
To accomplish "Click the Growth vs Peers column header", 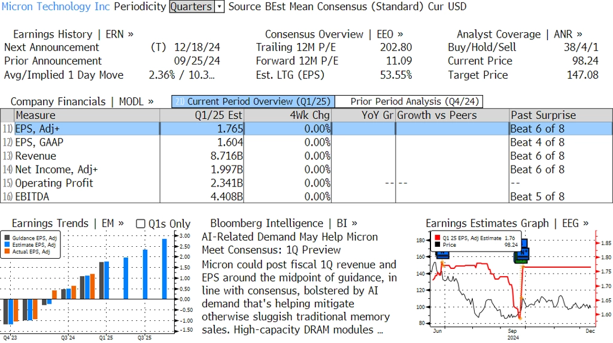I will 453,115.
